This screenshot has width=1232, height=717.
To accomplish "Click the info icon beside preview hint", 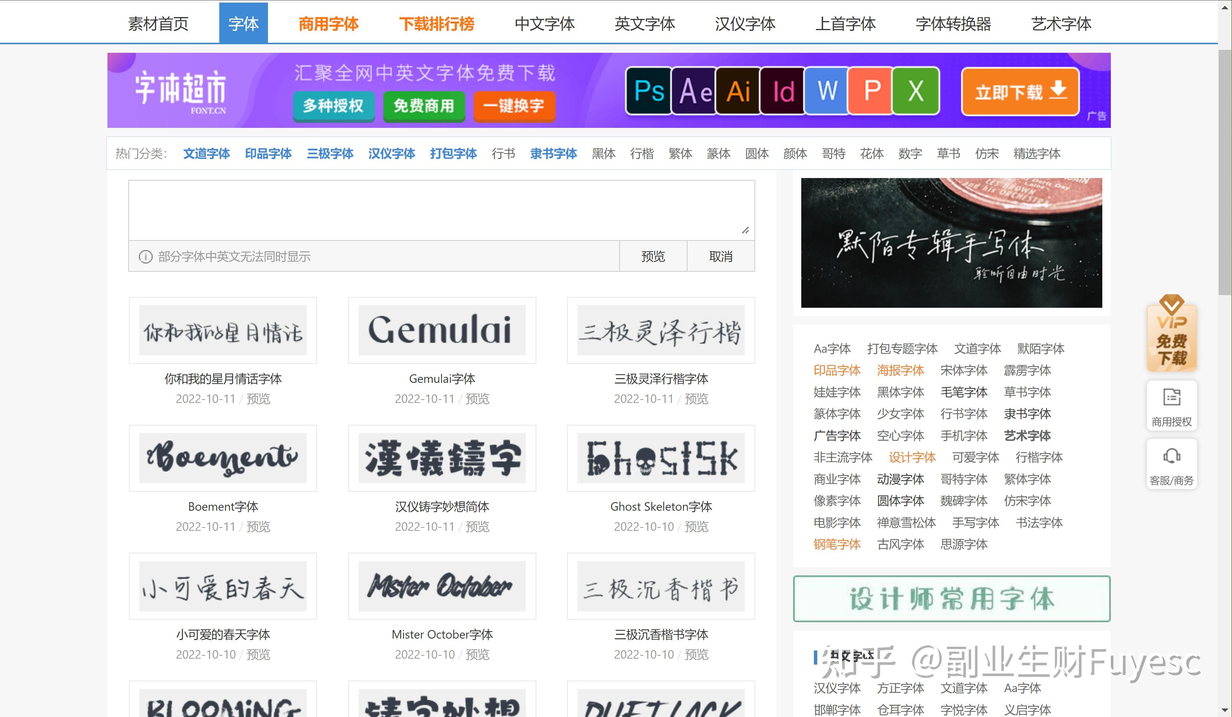I will (145, 256).
